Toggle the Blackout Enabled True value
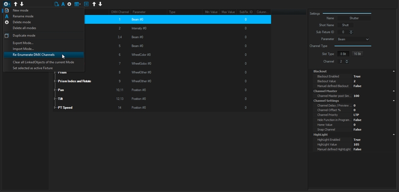This screenshot has width=399, height=192. (x=357, y=76)
